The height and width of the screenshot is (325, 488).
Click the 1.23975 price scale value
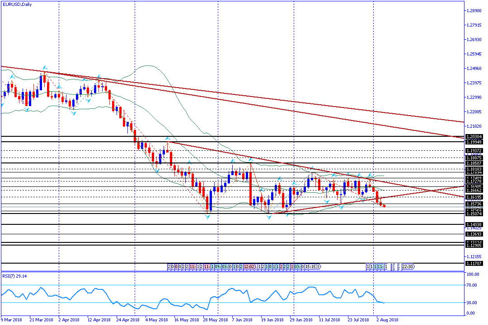(474, 83)
